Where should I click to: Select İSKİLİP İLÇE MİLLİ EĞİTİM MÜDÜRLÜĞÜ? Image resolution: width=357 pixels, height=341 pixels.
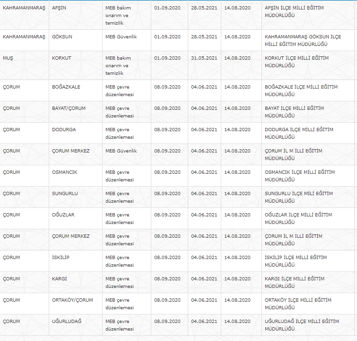[296, 261]
